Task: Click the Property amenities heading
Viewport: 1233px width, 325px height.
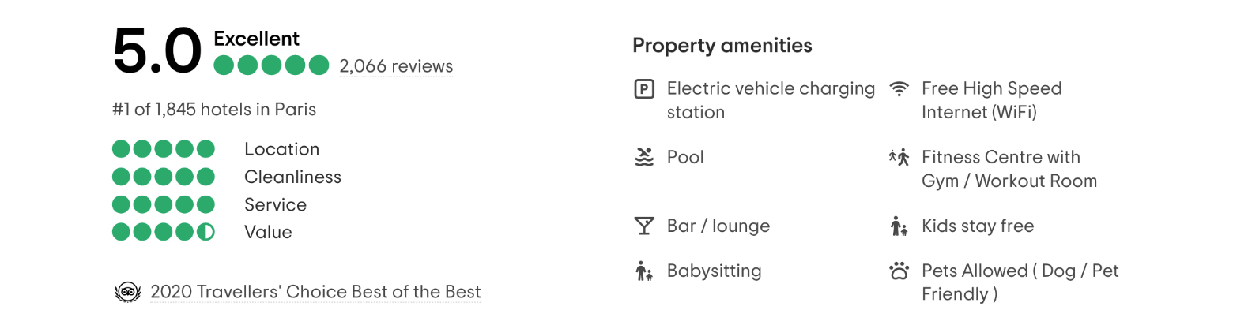Action: pos(722,46)
